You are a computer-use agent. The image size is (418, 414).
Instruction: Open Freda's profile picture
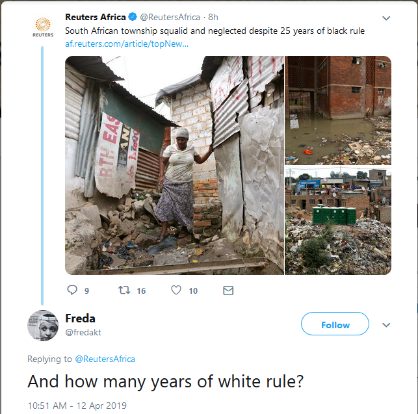pos(43,325)
